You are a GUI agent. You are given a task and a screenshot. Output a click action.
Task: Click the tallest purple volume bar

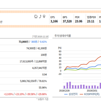70,85
